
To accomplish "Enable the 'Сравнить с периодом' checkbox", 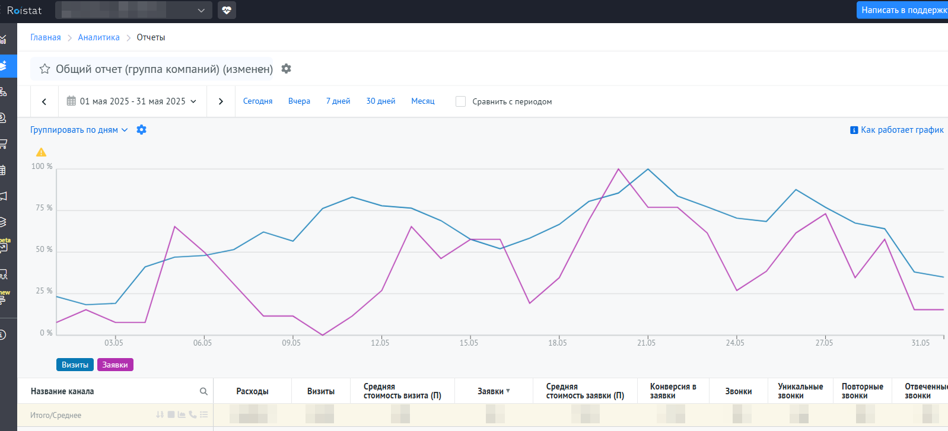I will pos(460,101).
